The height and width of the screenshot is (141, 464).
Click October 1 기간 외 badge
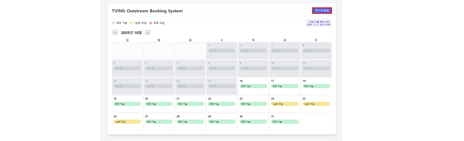point(221,51)
